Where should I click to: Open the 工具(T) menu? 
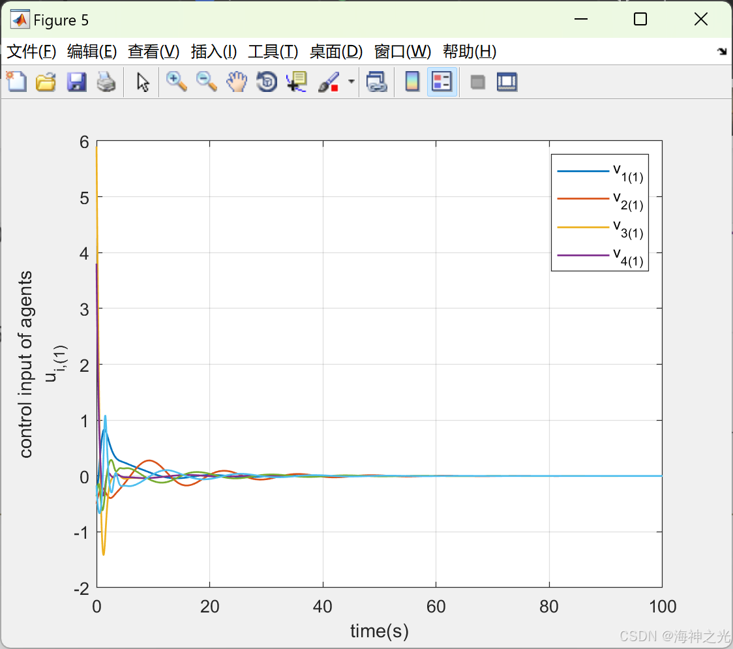(273, 52)
